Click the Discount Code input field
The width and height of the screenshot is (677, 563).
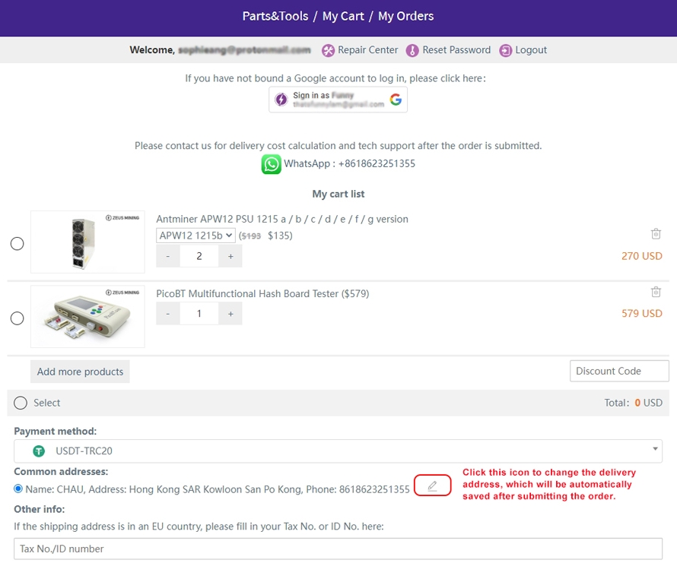(x=618, y=371)
